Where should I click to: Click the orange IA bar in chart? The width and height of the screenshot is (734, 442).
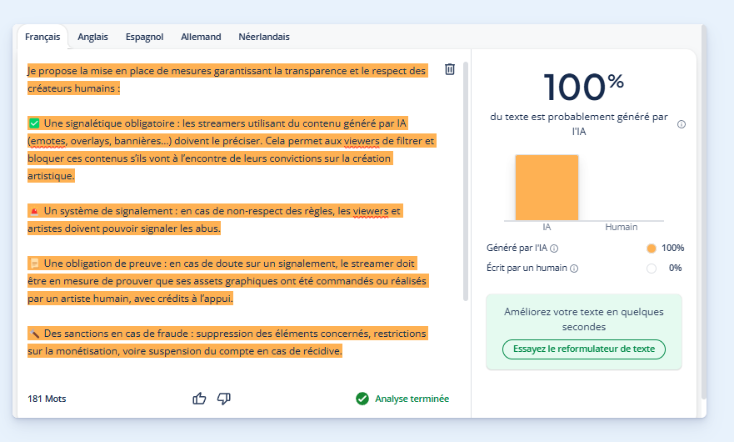[547, 188]
